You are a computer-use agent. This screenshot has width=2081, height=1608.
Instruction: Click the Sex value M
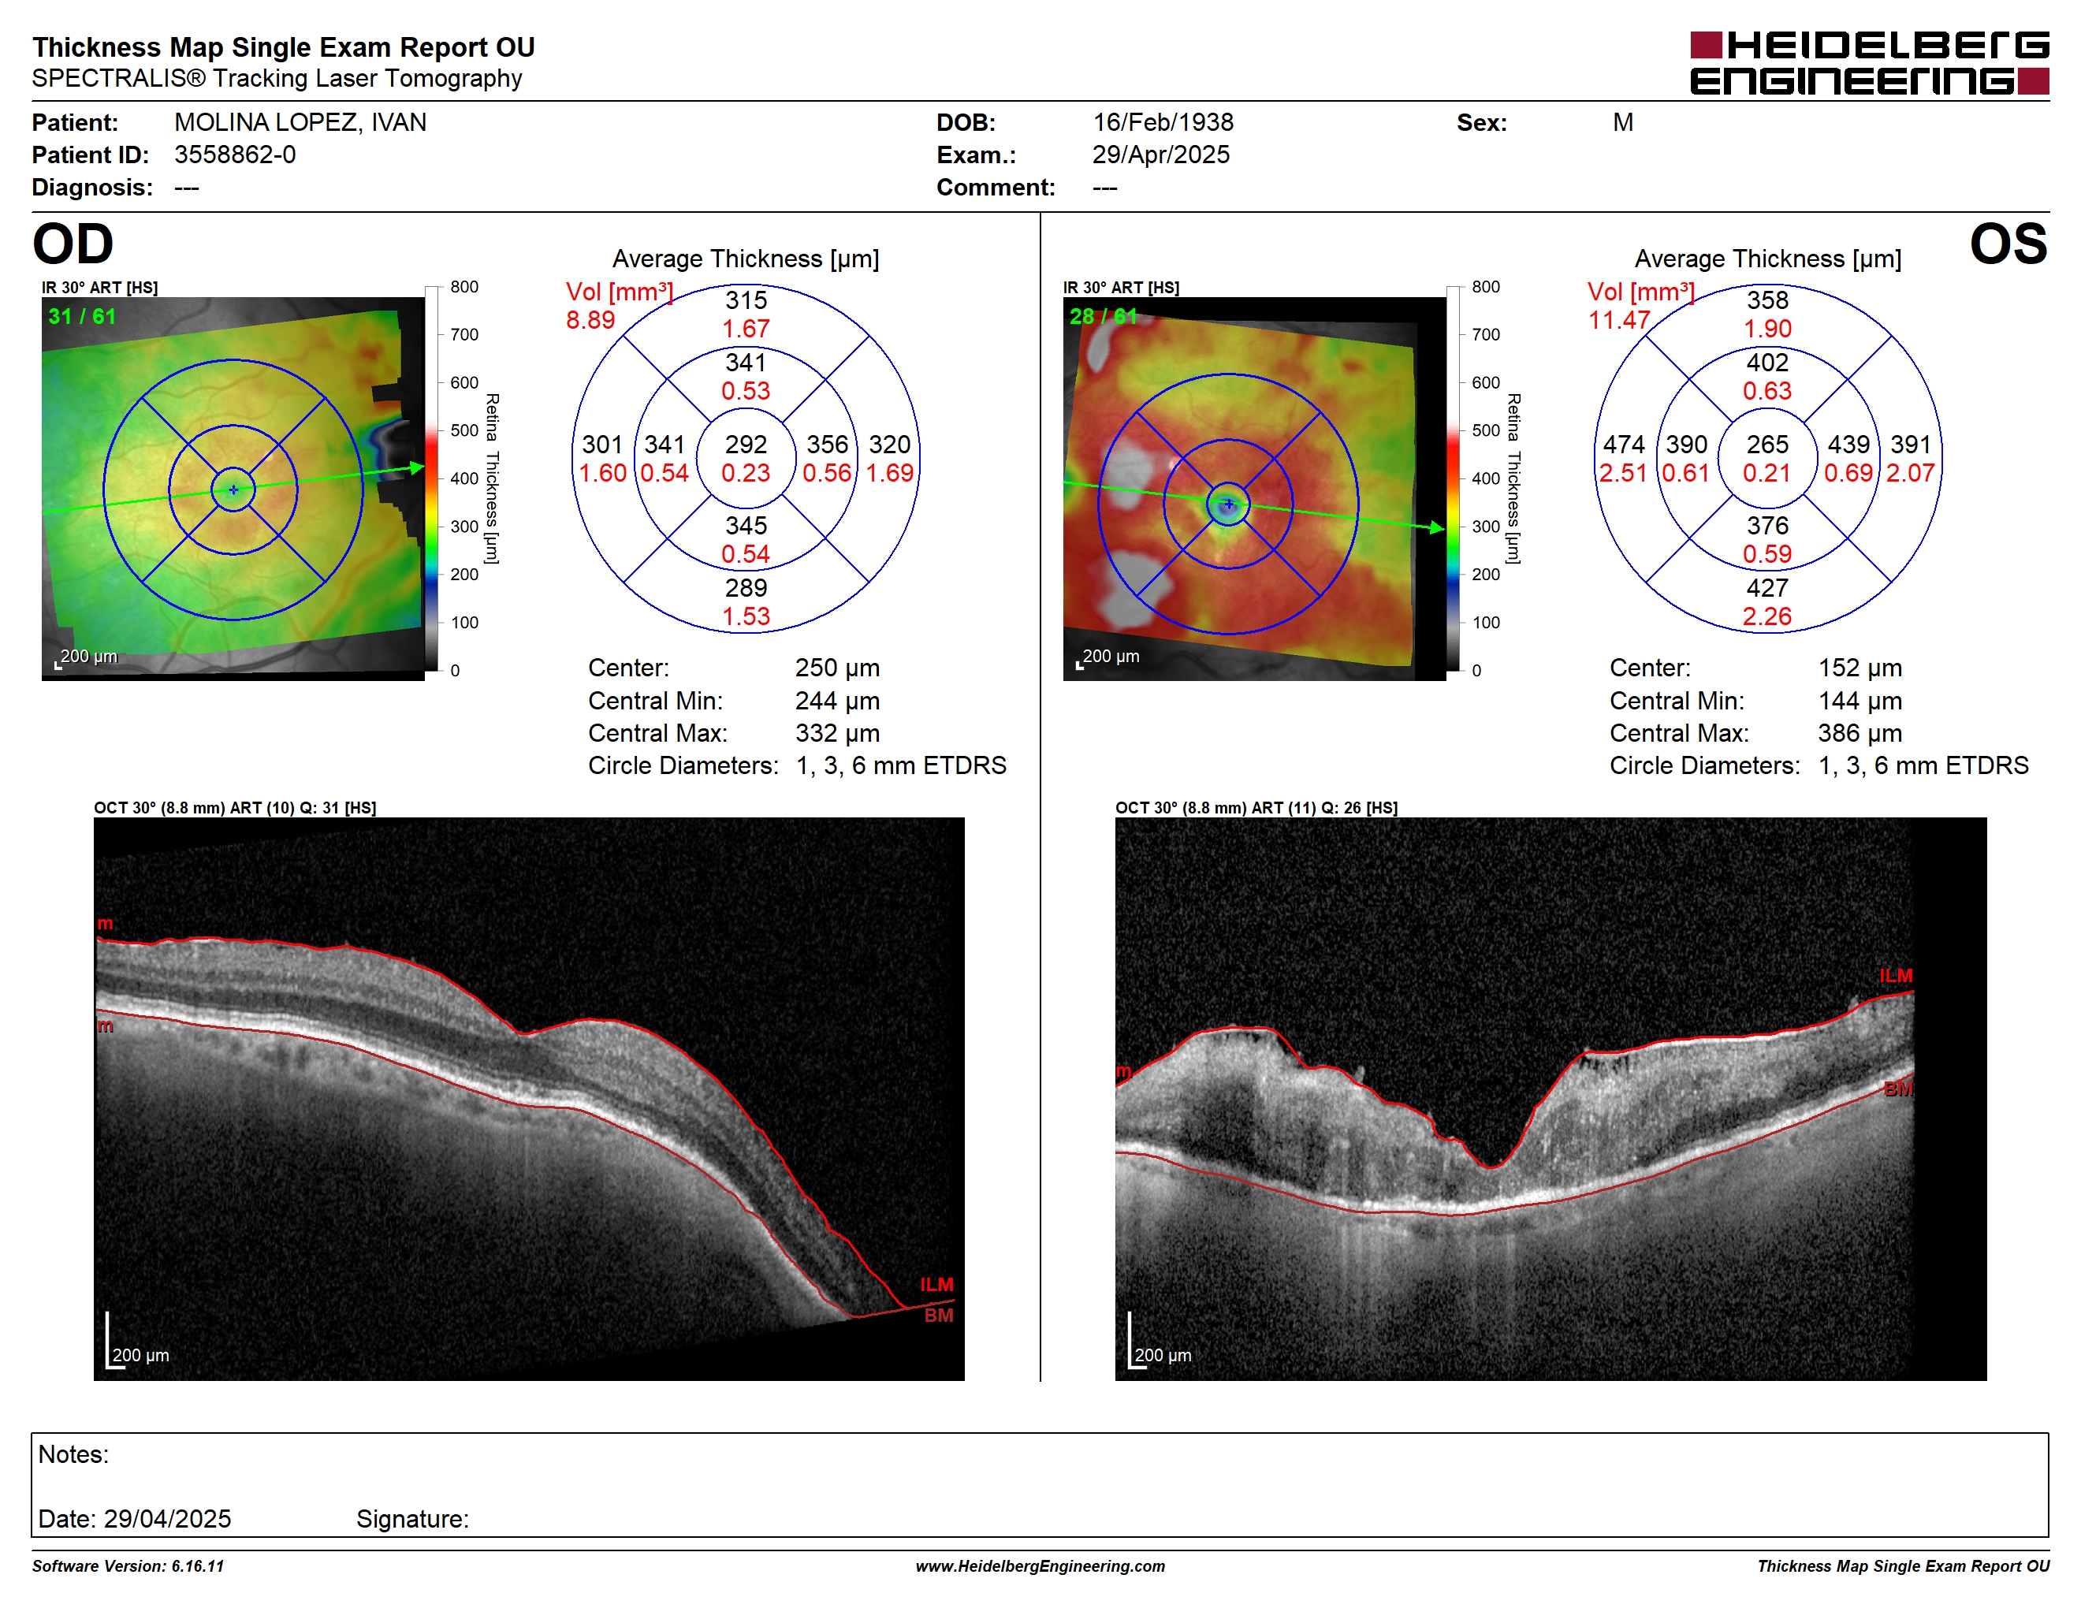point(1623,123)
